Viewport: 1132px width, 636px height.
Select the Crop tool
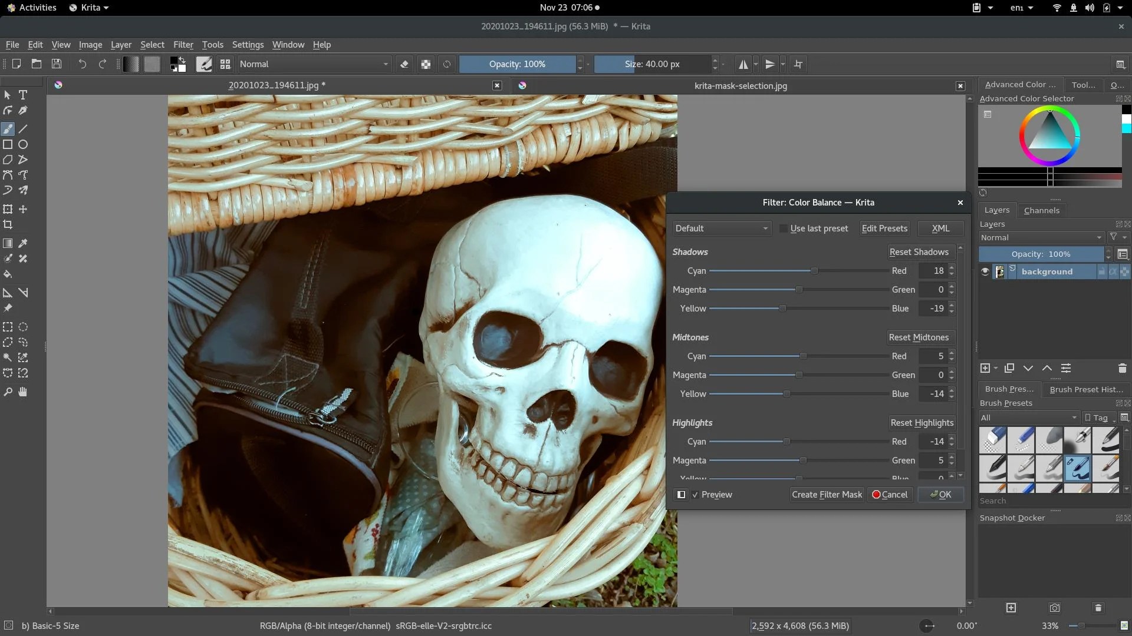click(x=8, y=224)
